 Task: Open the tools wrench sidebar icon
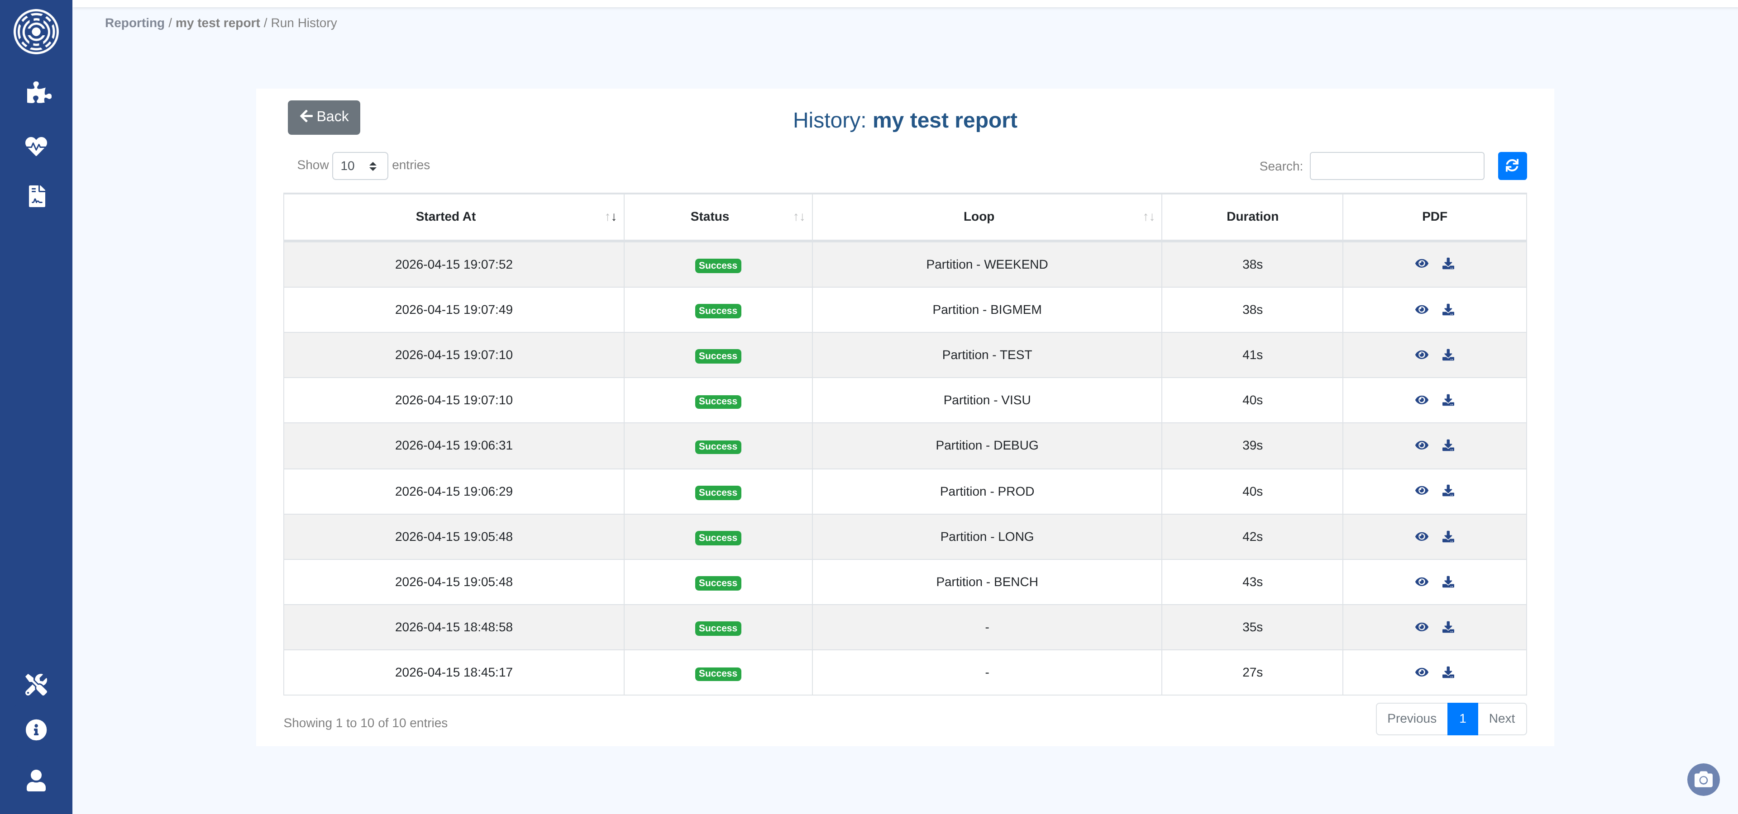point(36,684)
